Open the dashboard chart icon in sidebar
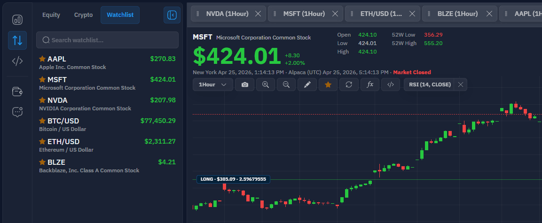This screenshot has width=542, height=223. tap(17, 20)
